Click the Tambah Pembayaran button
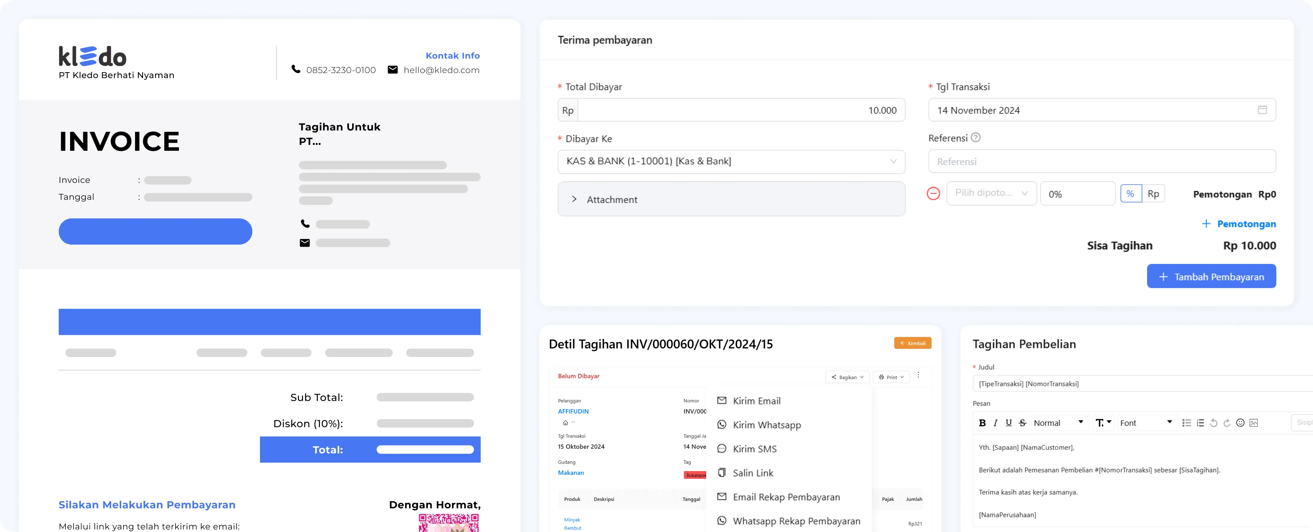Image resolution: width=1313 pixels, height=532 pixels. [1211, 277]
